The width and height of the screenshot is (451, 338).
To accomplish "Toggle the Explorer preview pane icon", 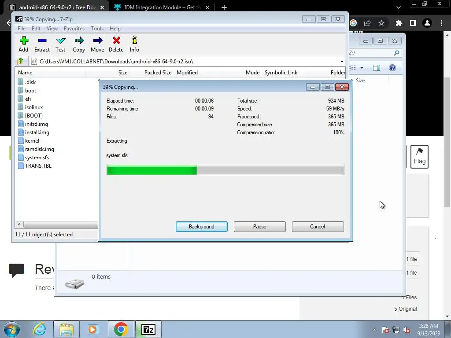I will 377,68.
